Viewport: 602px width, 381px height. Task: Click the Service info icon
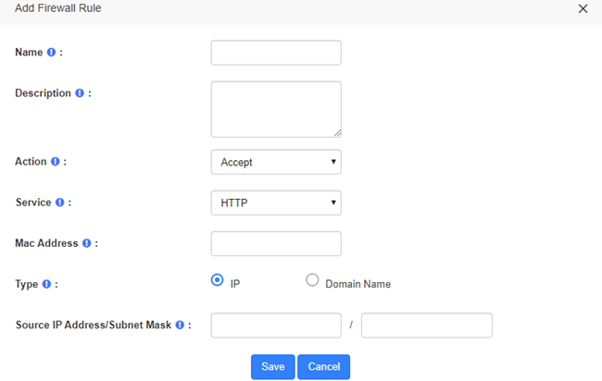pyautogui.click(x=60, y=202)
